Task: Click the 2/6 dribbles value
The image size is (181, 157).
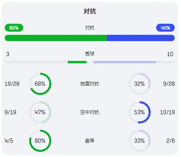Action: 170,141
